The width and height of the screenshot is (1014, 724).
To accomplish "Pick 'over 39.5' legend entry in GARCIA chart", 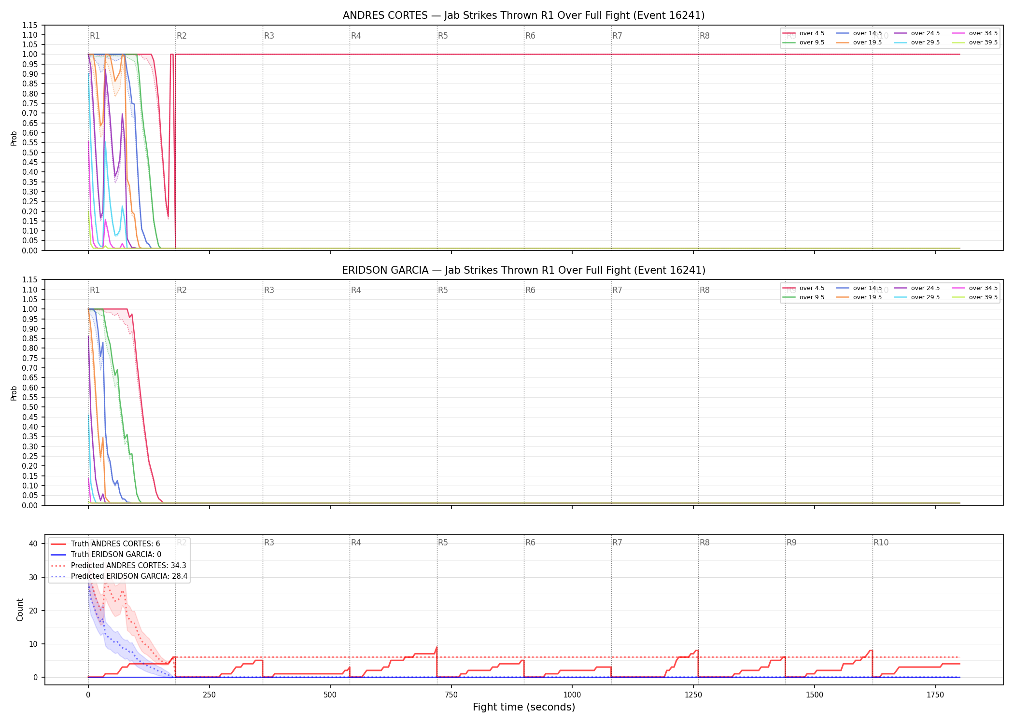I will click(x=974, y=297).
